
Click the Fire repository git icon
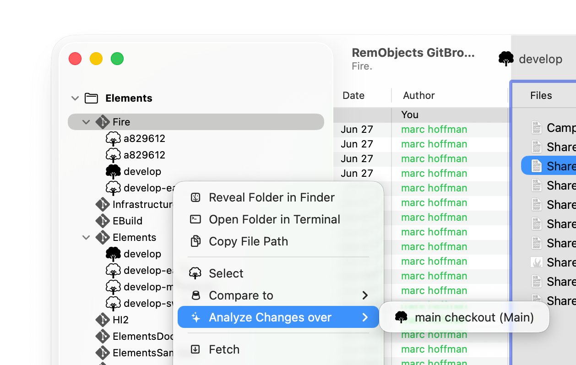click(103, 122)
